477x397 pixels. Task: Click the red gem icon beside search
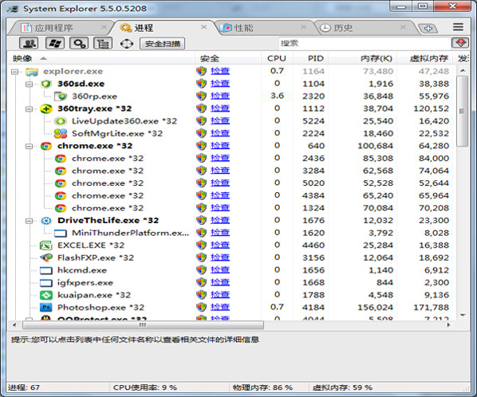(460, 43)
